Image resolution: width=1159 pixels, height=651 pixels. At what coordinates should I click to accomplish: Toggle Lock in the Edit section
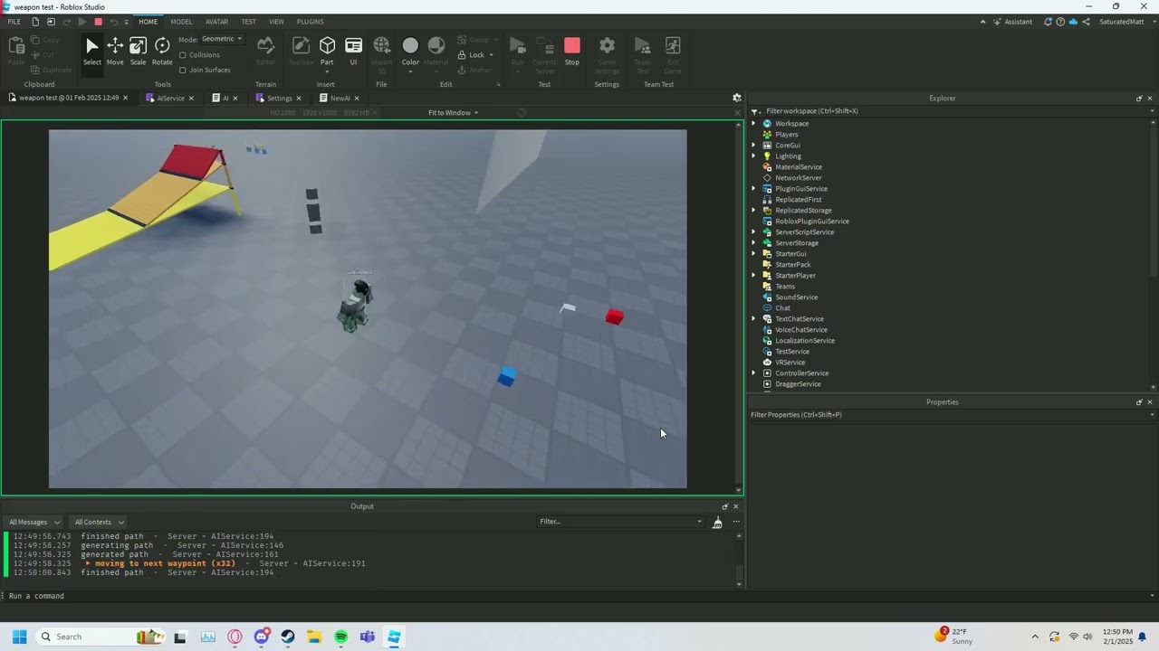[463, 54]
